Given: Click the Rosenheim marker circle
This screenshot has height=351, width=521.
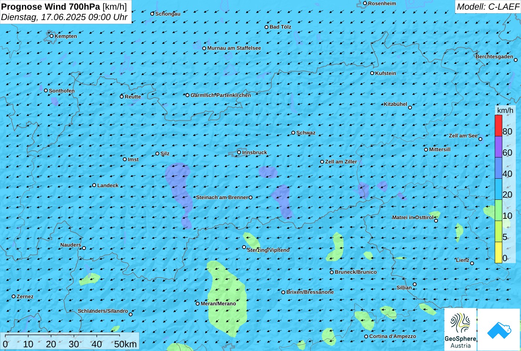Looking at the screenshot, I should pyautogui.click(x=365, y=3).
